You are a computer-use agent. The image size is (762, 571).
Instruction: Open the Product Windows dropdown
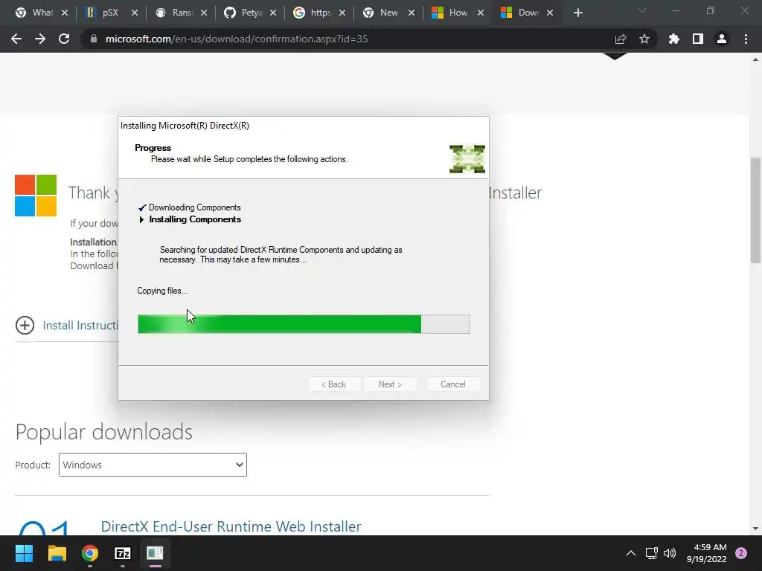tap(153, 465)
